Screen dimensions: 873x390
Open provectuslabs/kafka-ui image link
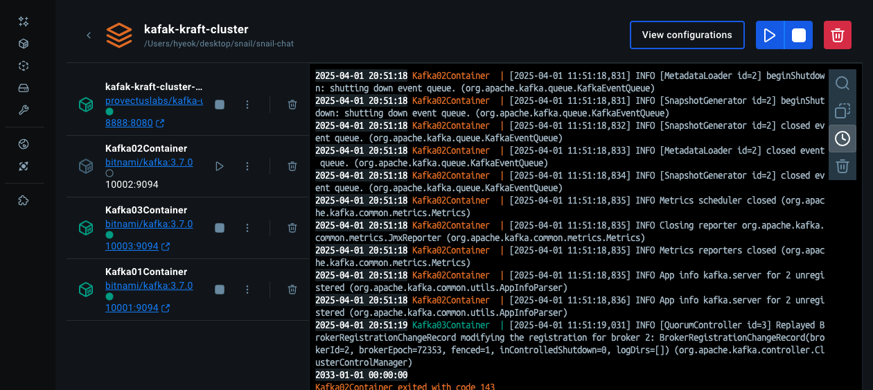[x=154, y=100]
